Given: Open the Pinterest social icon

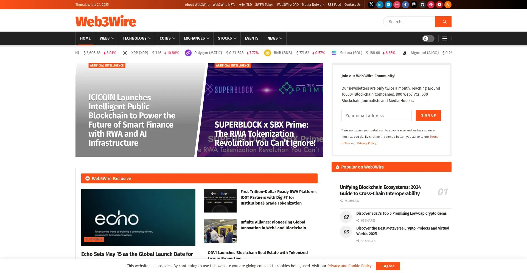Looking at the screenshot, I should pos(431,4).
